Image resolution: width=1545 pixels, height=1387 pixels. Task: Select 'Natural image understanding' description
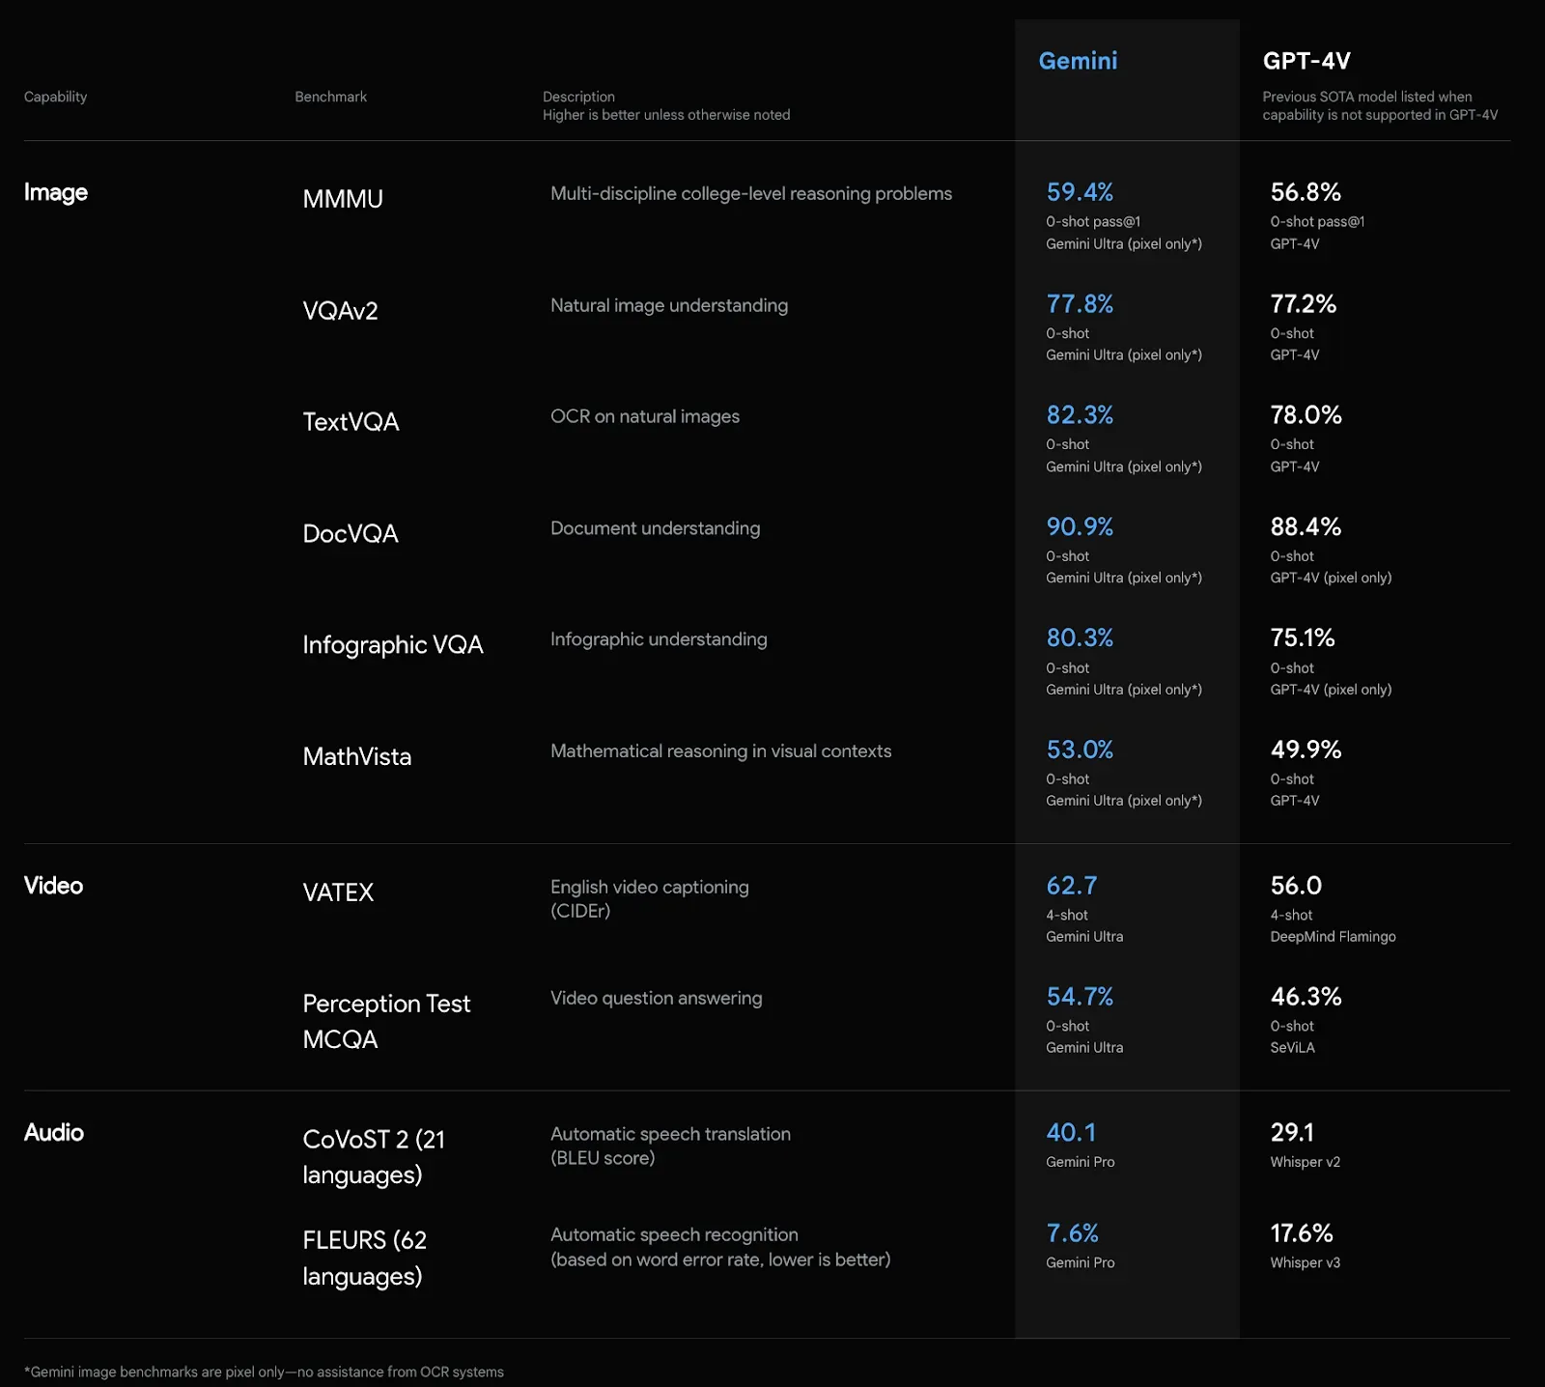tap(669, 306)
